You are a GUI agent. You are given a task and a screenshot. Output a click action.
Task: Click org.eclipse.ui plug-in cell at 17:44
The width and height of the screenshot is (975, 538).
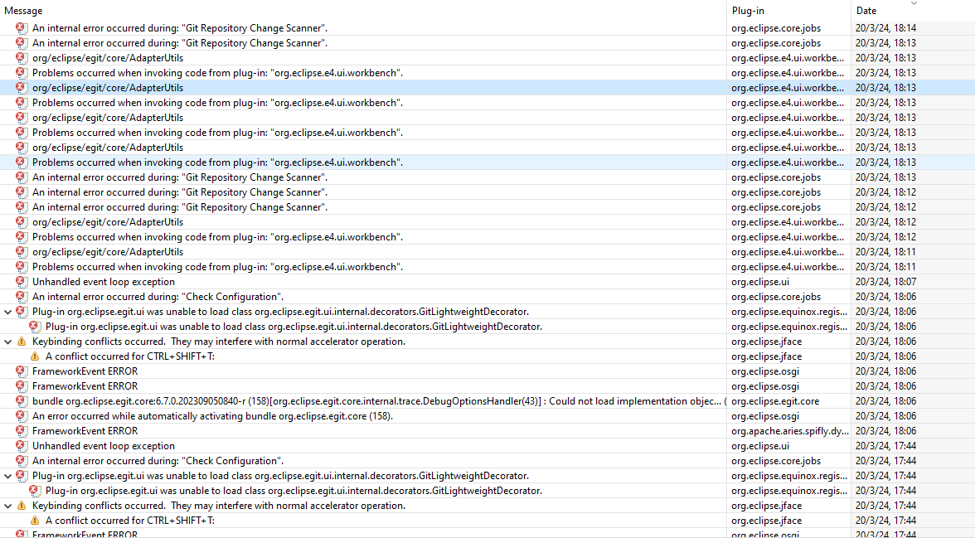coord(759,446)
